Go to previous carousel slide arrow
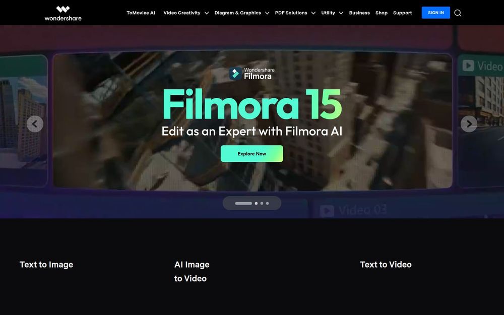 (x=35, y=124)
